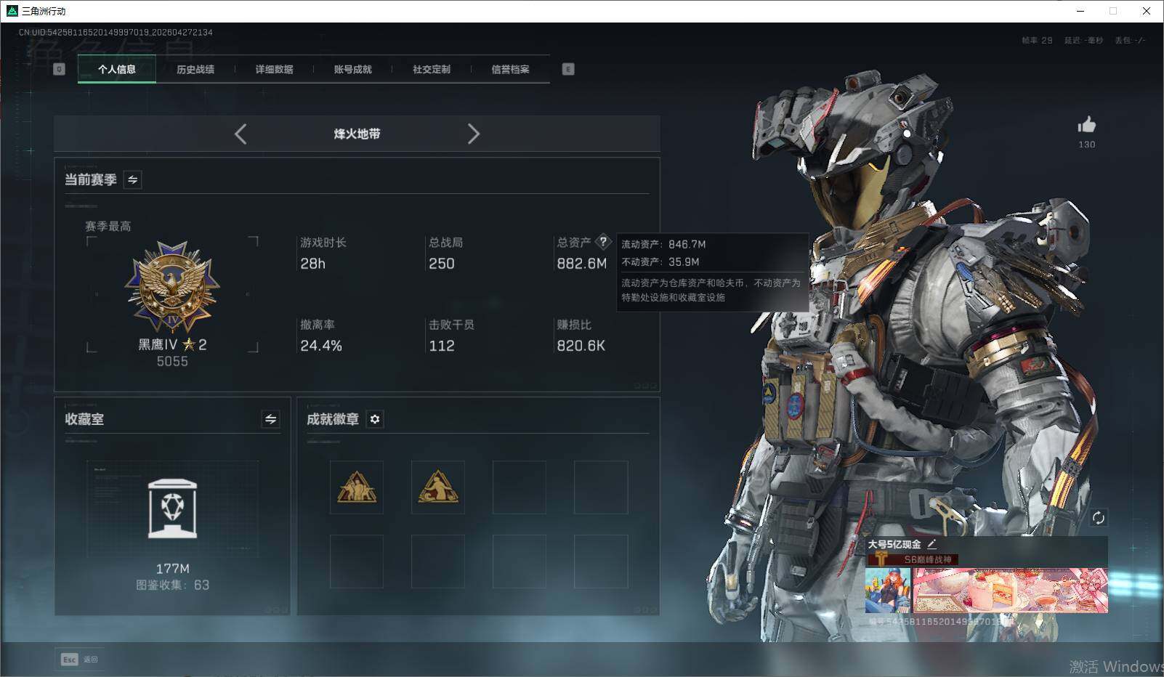Open the 详细数据 tab
The height and width of the screenshot is (677, 1164).
274,69
